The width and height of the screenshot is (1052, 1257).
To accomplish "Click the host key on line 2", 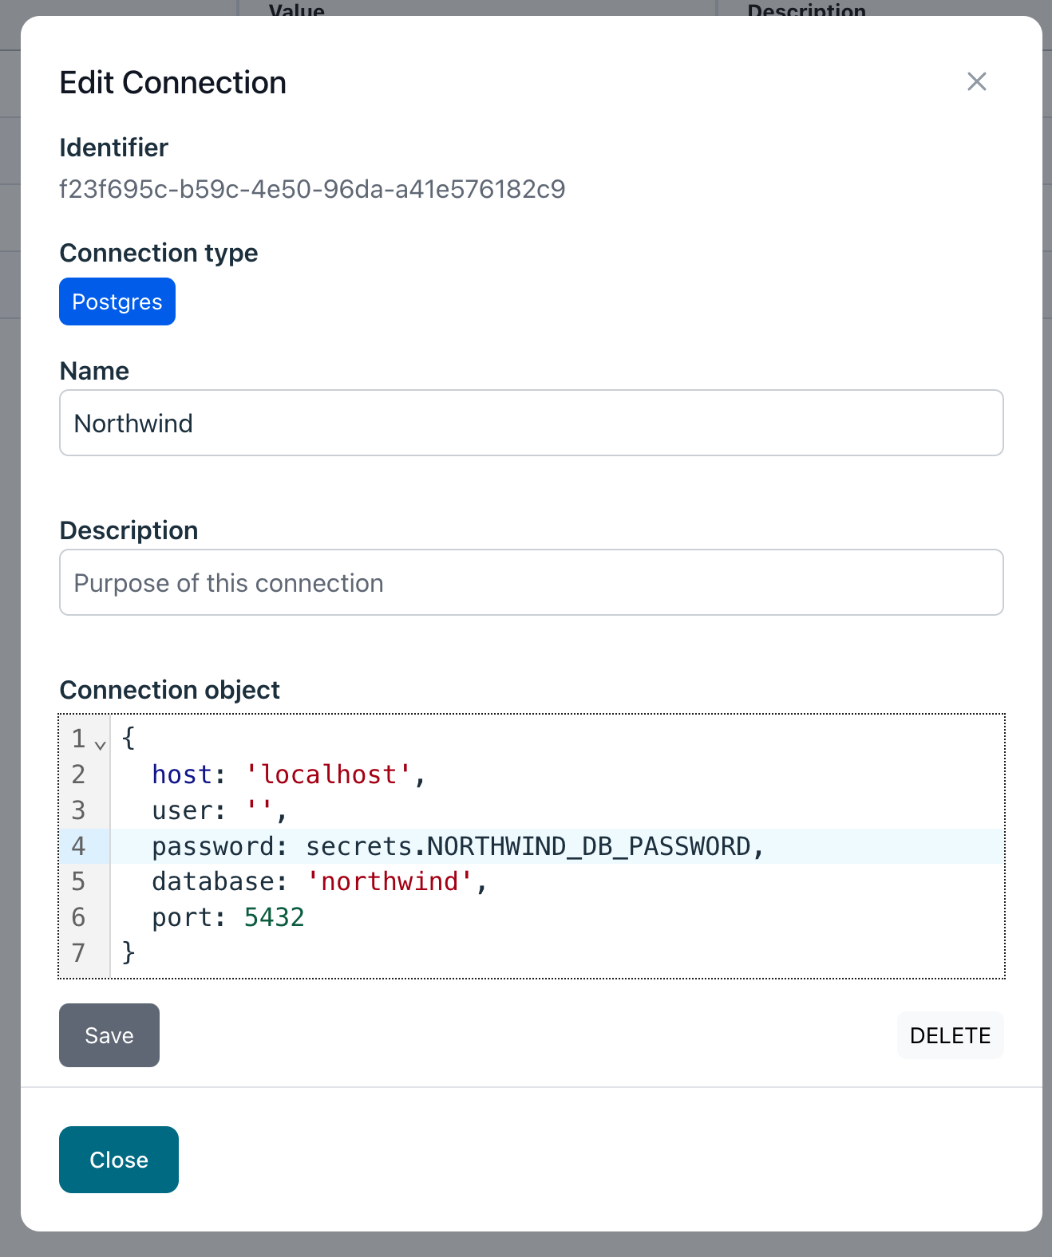I will (x=181, y=774).
